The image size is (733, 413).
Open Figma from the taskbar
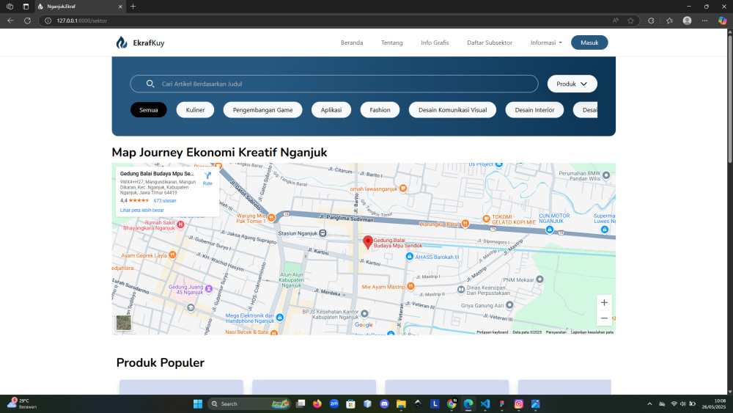click(x=501, y=403)
